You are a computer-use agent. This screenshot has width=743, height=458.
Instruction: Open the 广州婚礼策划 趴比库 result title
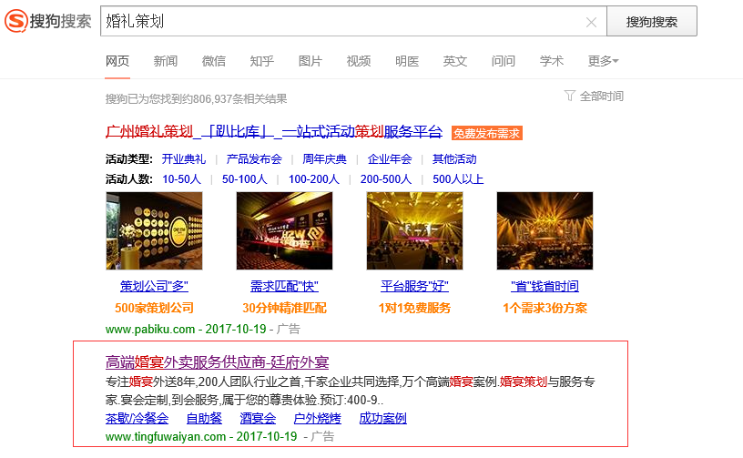pos(274,132)
